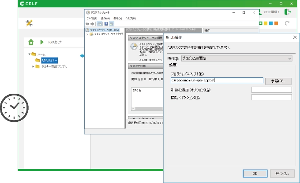Image resolution: width=300 pixels, height=183 pixels.
Task: Close the 新しい操作 dialog
Action: [x=295, y=37]
